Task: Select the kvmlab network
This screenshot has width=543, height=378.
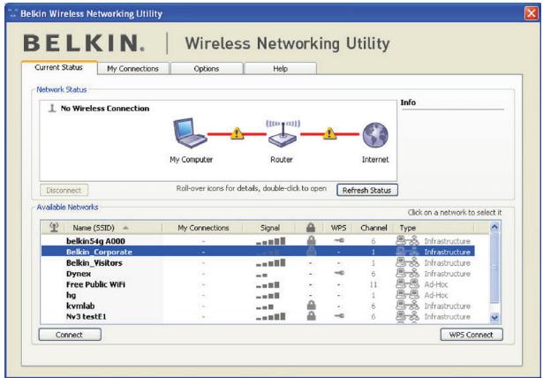Action: 258,306
